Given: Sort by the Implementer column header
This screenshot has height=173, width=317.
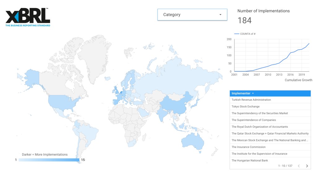Looking at the screenshot, I should (241, 93).
